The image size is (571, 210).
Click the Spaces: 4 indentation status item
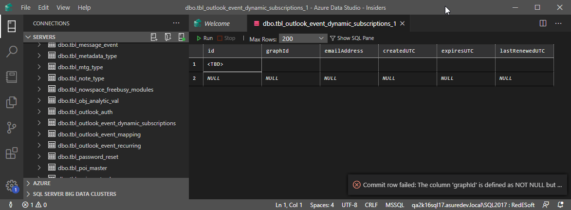click(322, 205)
